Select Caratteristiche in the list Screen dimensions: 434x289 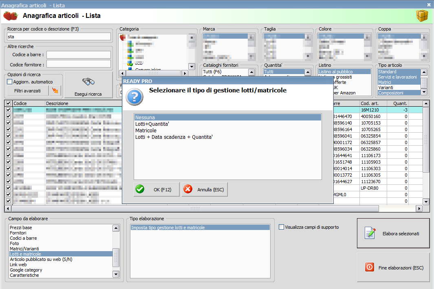tap(61, 275)
